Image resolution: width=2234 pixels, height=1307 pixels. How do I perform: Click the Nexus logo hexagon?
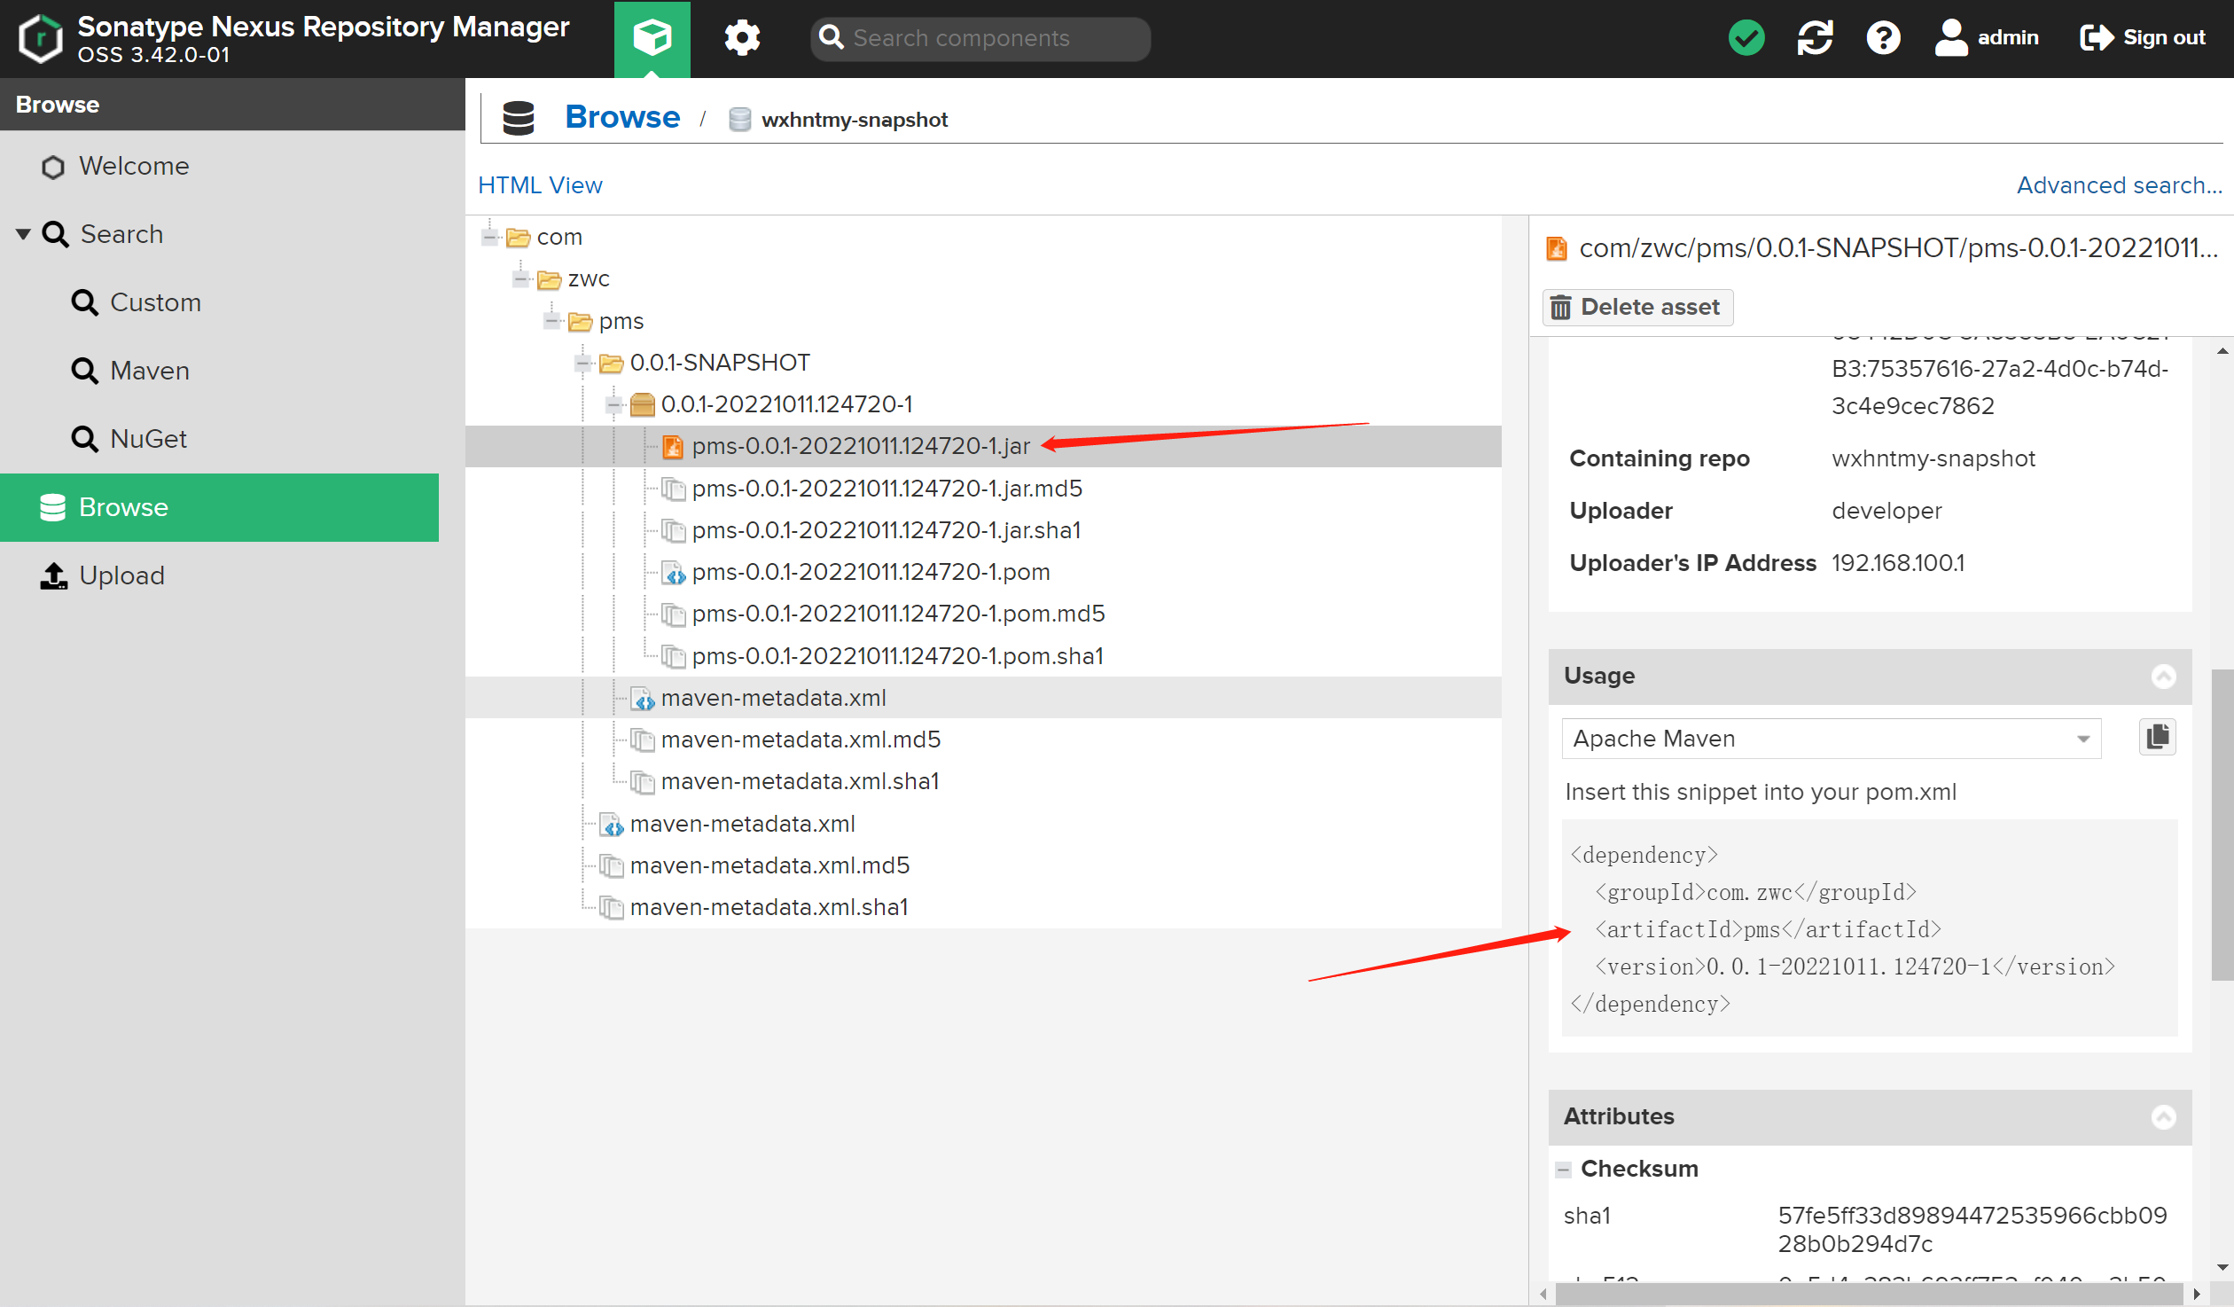click(x=40, y=38)
